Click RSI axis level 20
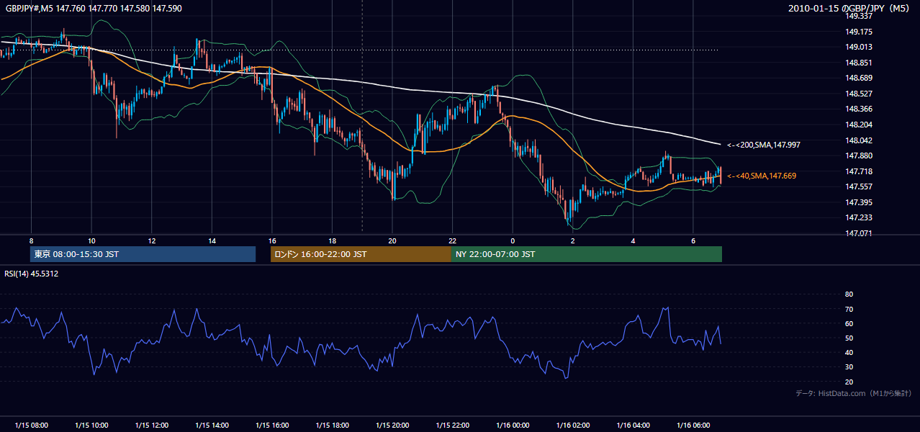The height and width of the screenshot is (432, 920). tap(849, 382)
